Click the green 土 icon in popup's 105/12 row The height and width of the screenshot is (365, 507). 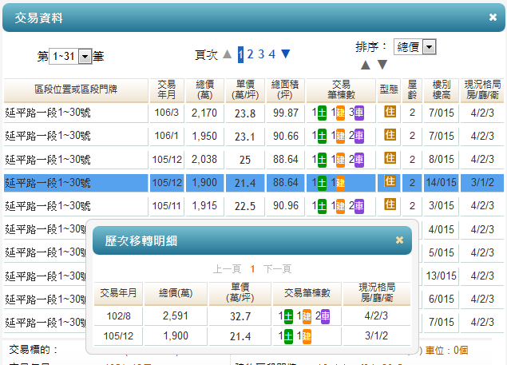288,336
